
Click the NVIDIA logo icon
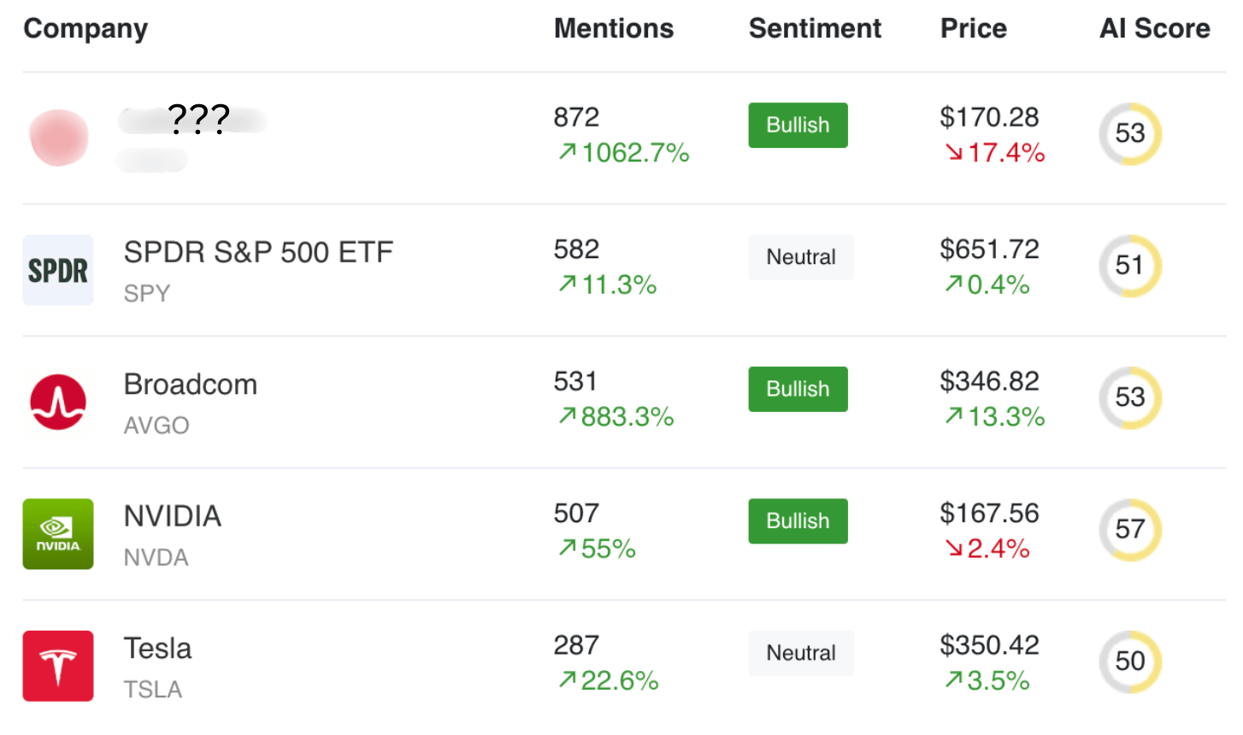[58, 534]
